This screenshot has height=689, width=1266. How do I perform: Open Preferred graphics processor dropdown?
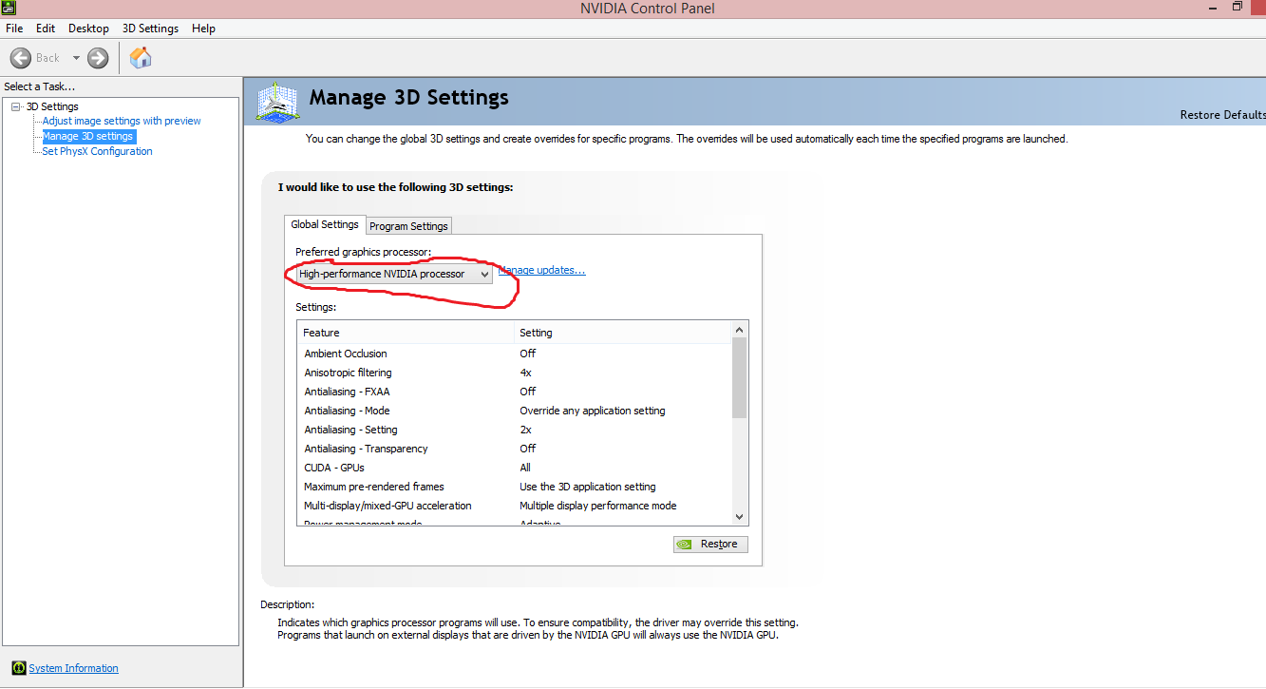point(393,274)
